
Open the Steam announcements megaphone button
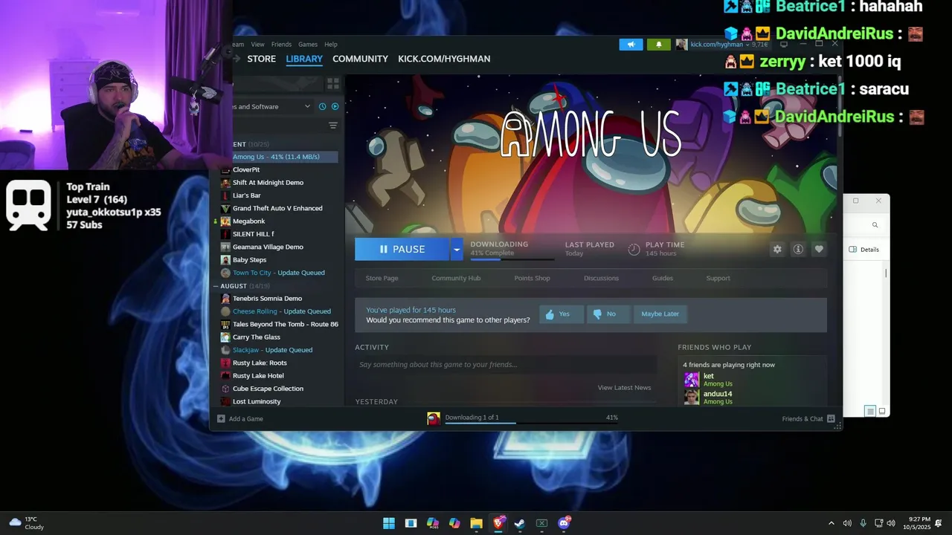tap(631, 45)
